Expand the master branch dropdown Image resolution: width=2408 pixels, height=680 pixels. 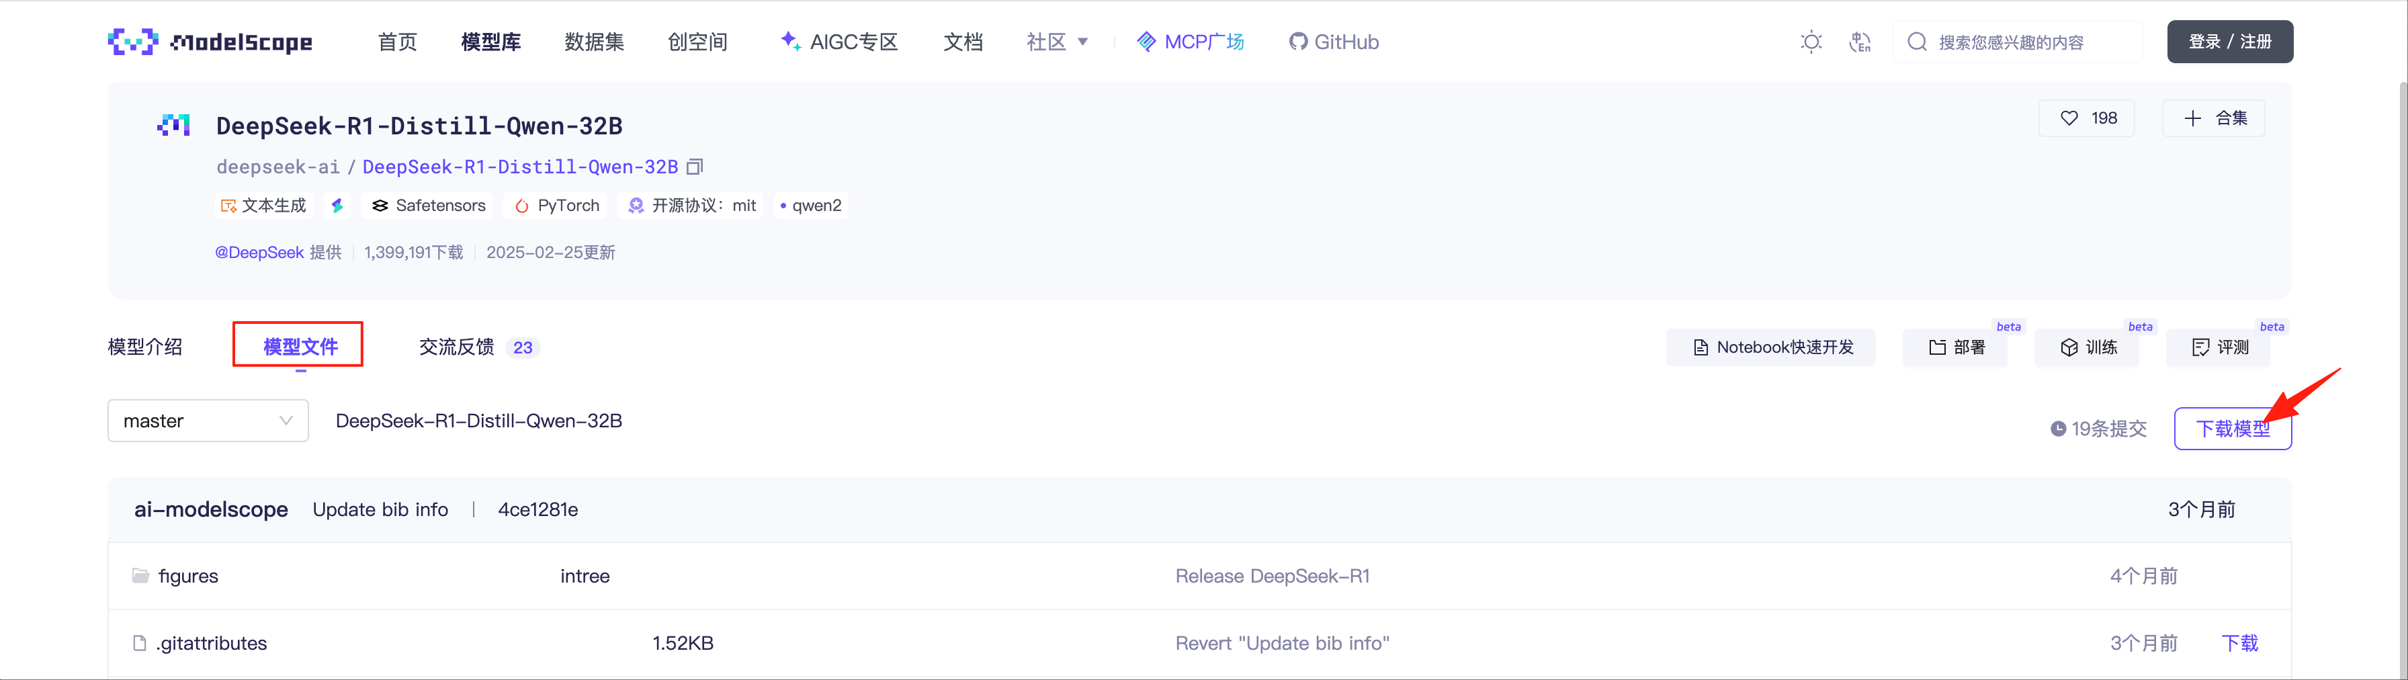point(208,421)
